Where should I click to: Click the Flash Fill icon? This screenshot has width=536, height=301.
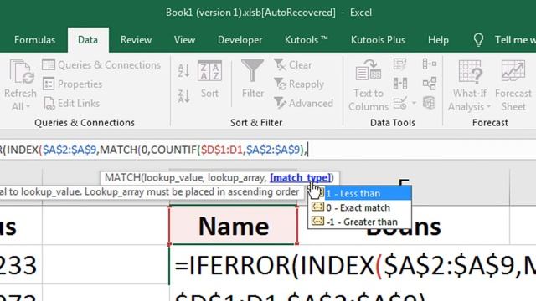pos(399,64)
